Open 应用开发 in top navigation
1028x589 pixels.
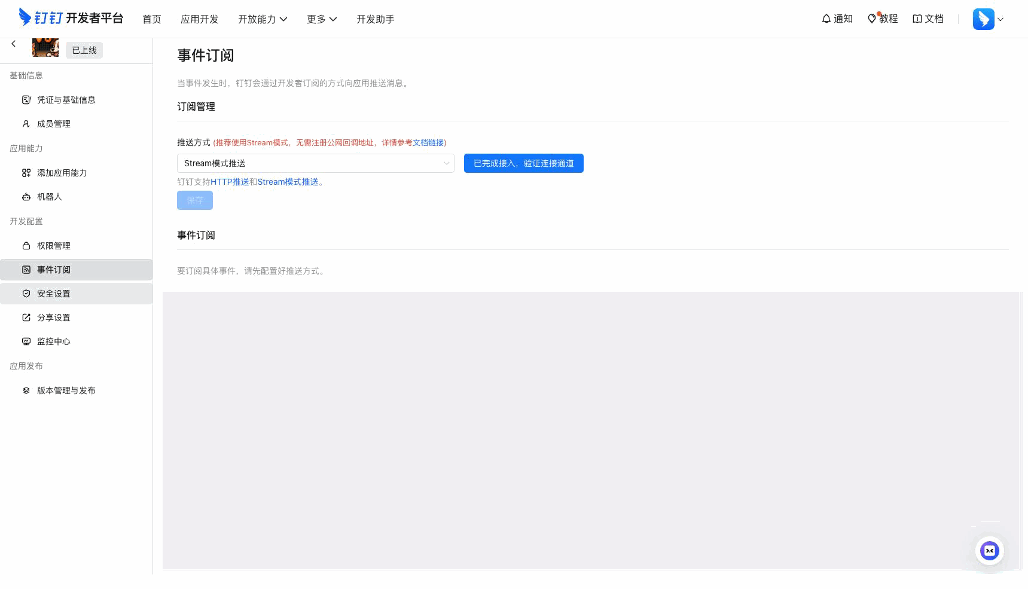[200, 19]
